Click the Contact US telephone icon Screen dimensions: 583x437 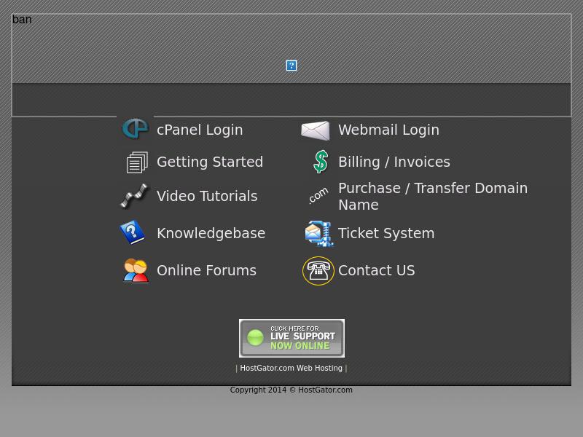point(318,271)
